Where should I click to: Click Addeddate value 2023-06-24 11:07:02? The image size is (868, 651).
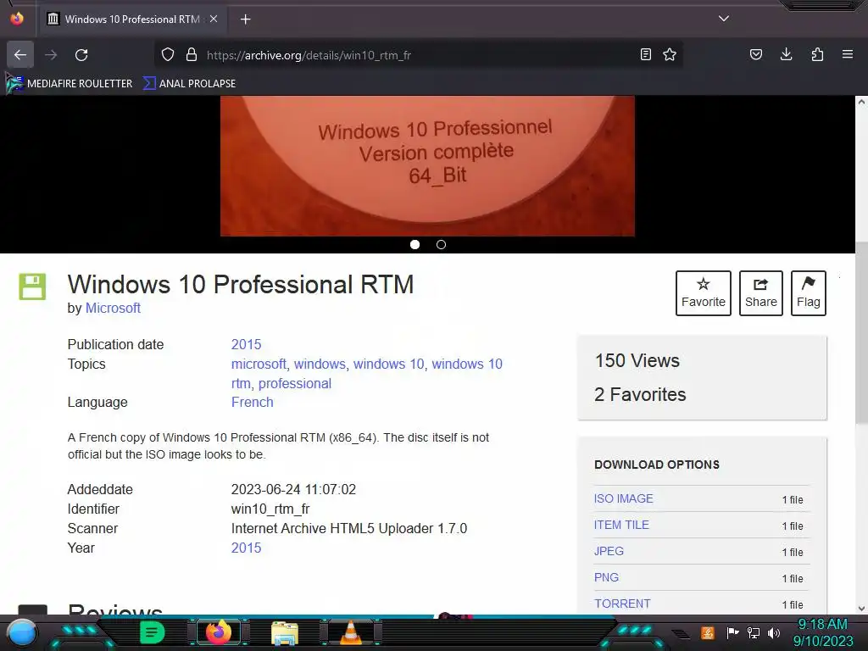[x=293, y=489]
